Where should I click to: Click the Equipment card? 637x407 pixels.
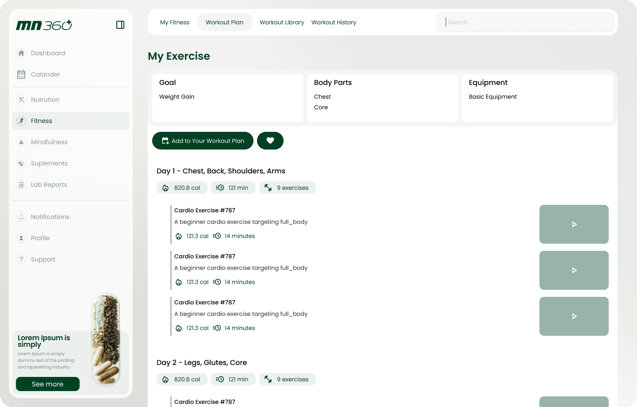tap(537, 98)
